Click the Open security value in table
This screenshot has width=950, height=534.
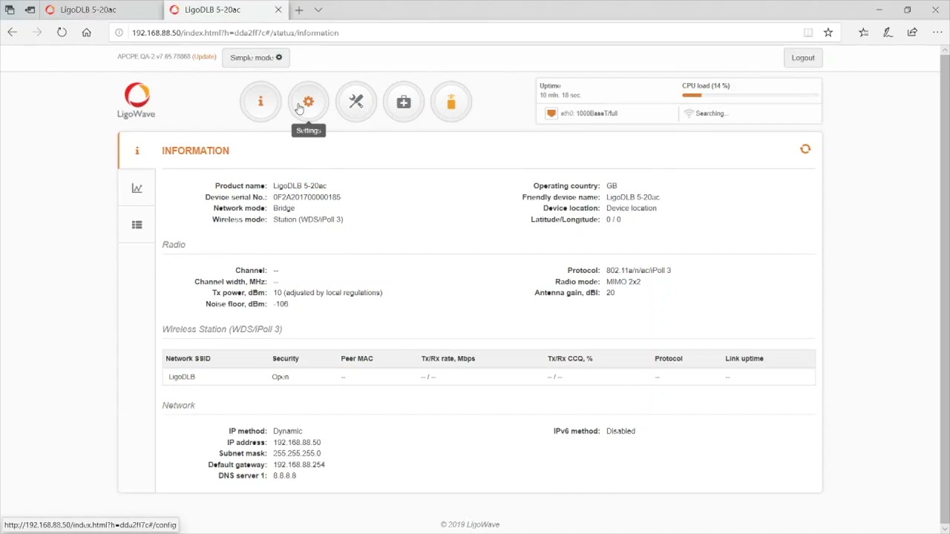(x=281, y=377)
